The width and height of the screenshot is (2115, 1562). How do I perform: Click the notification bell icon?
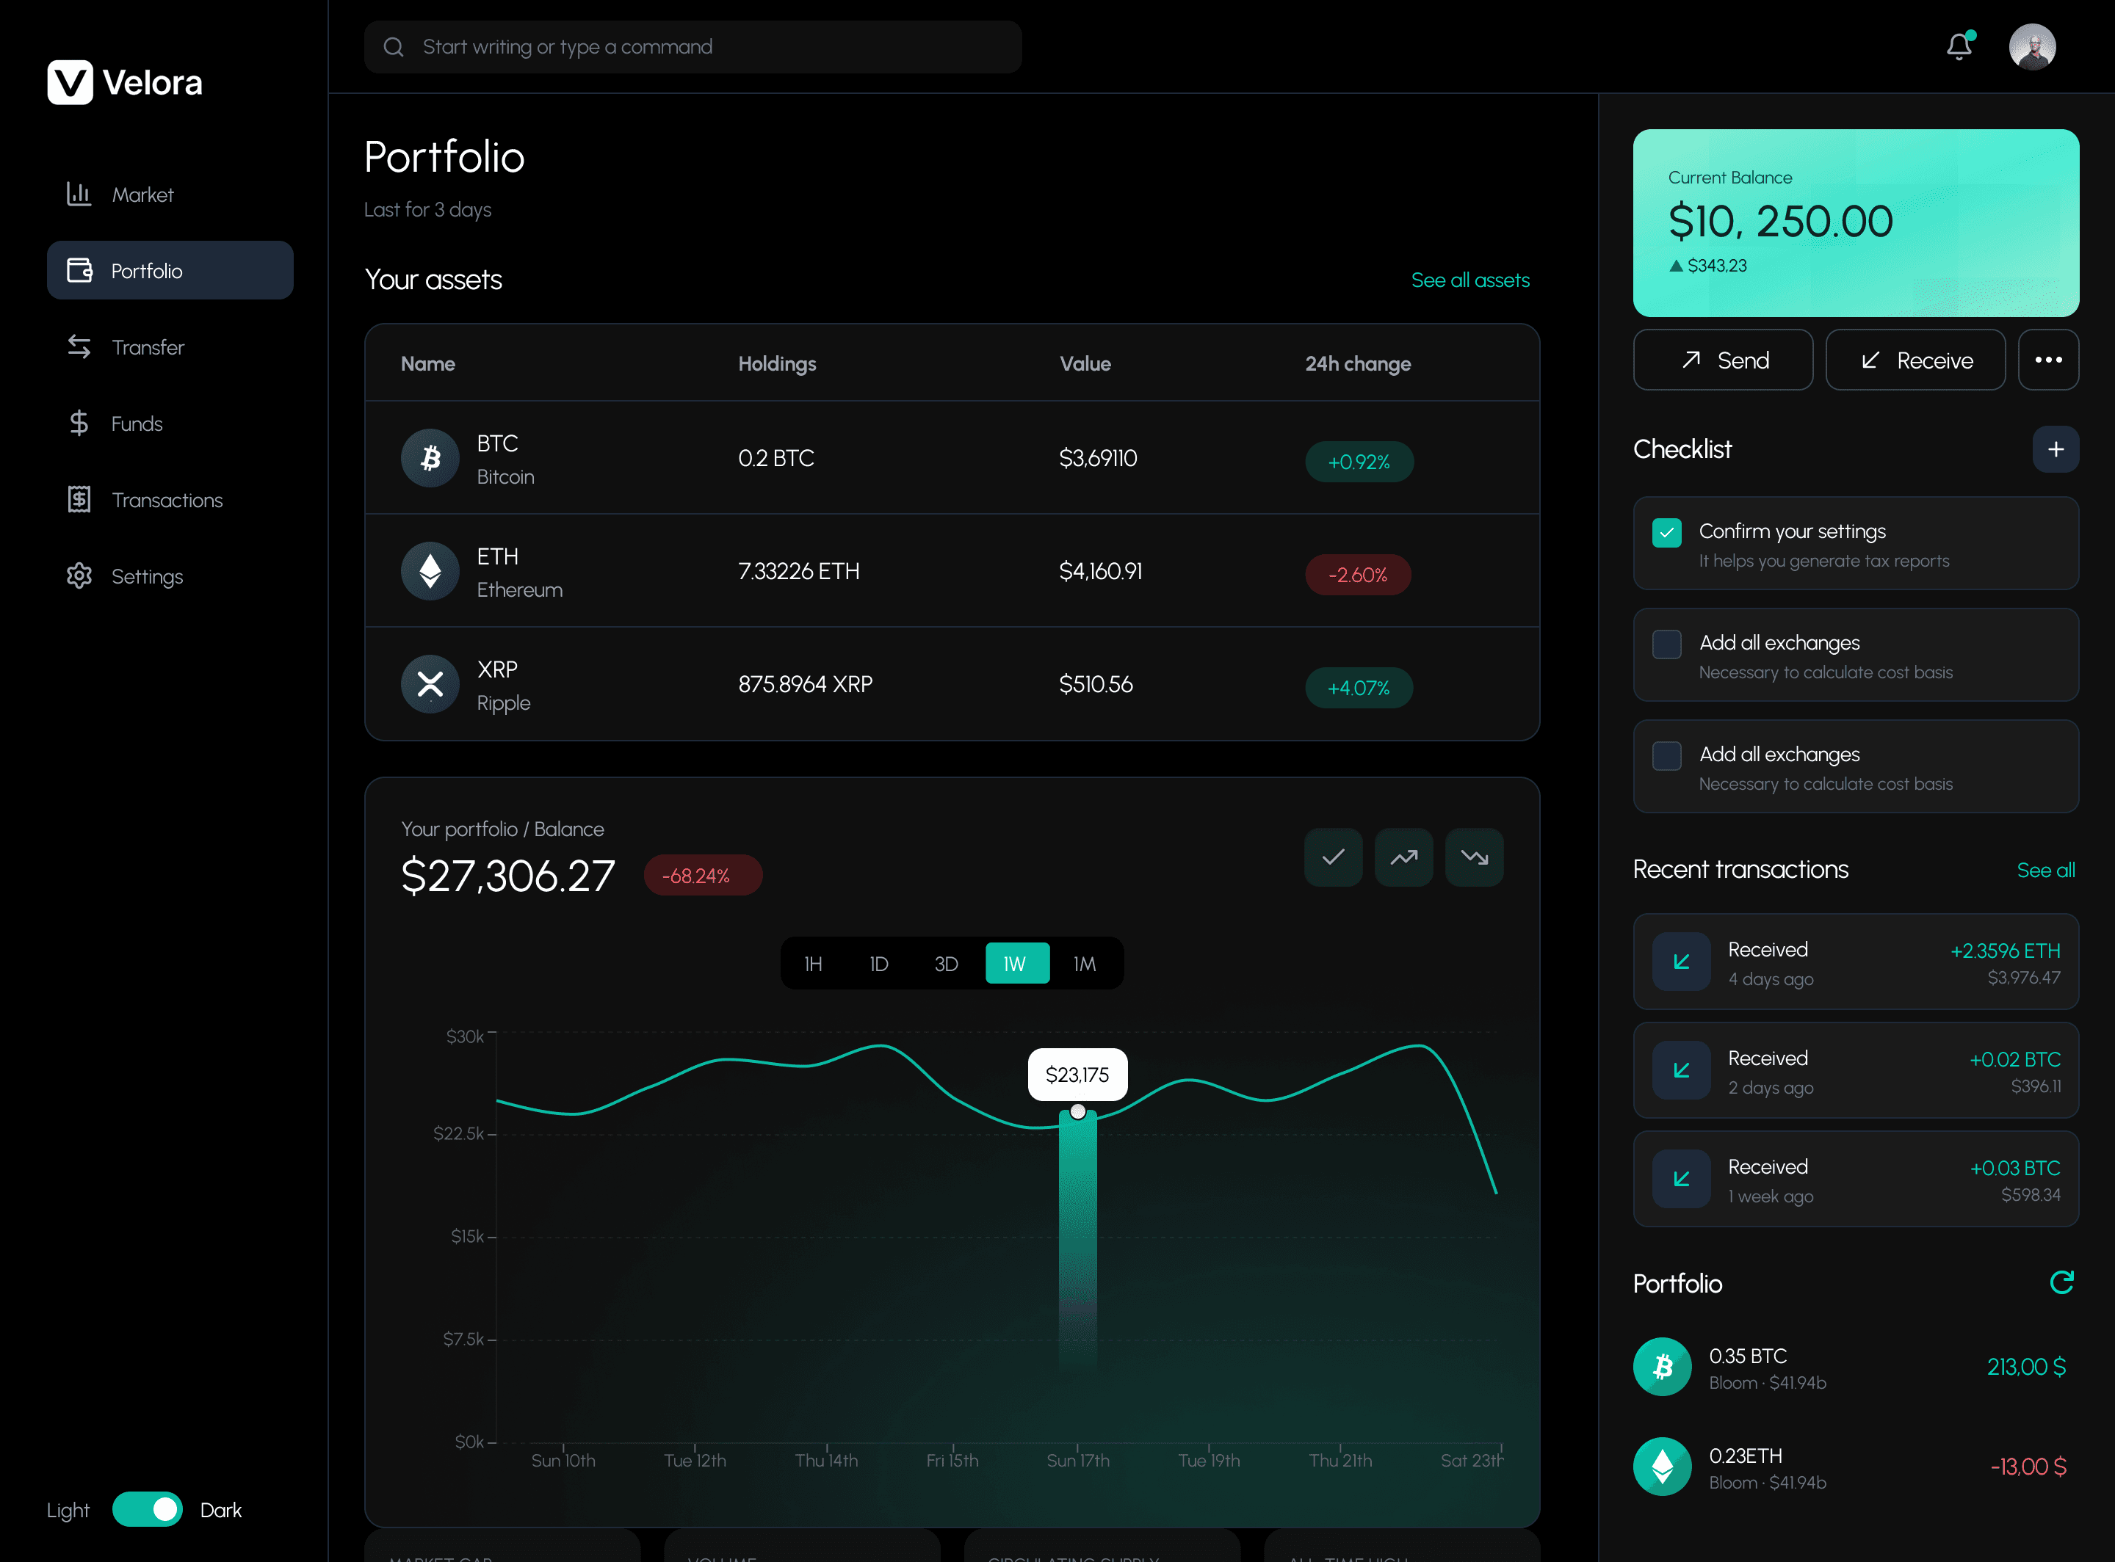tap(1959, 46)
